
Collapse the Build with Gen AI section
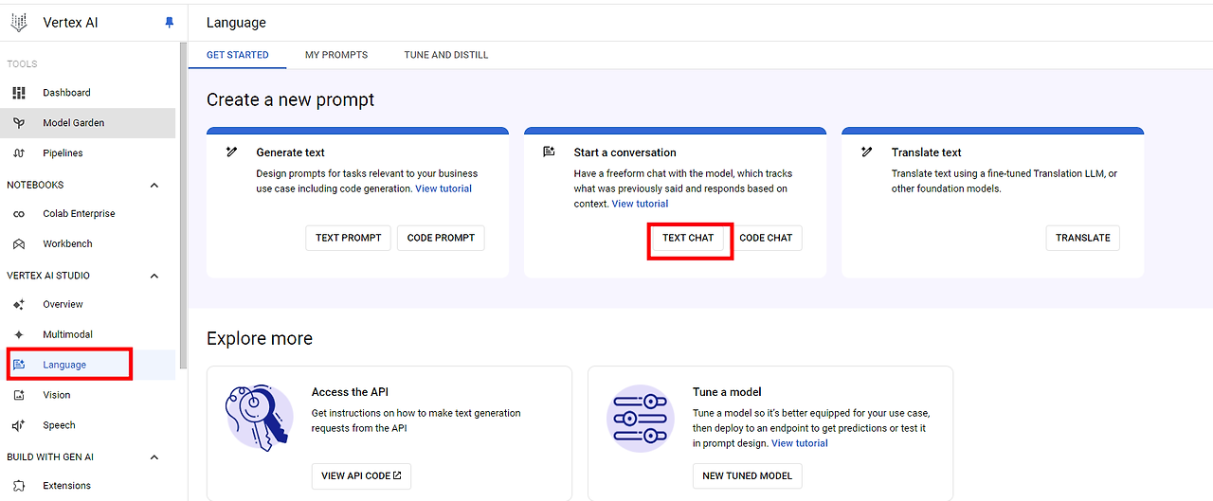[x=154, y=457]
